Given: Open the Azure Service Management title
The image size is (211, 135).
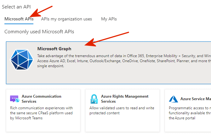Looking at the screenshot, I should [196, 99].
